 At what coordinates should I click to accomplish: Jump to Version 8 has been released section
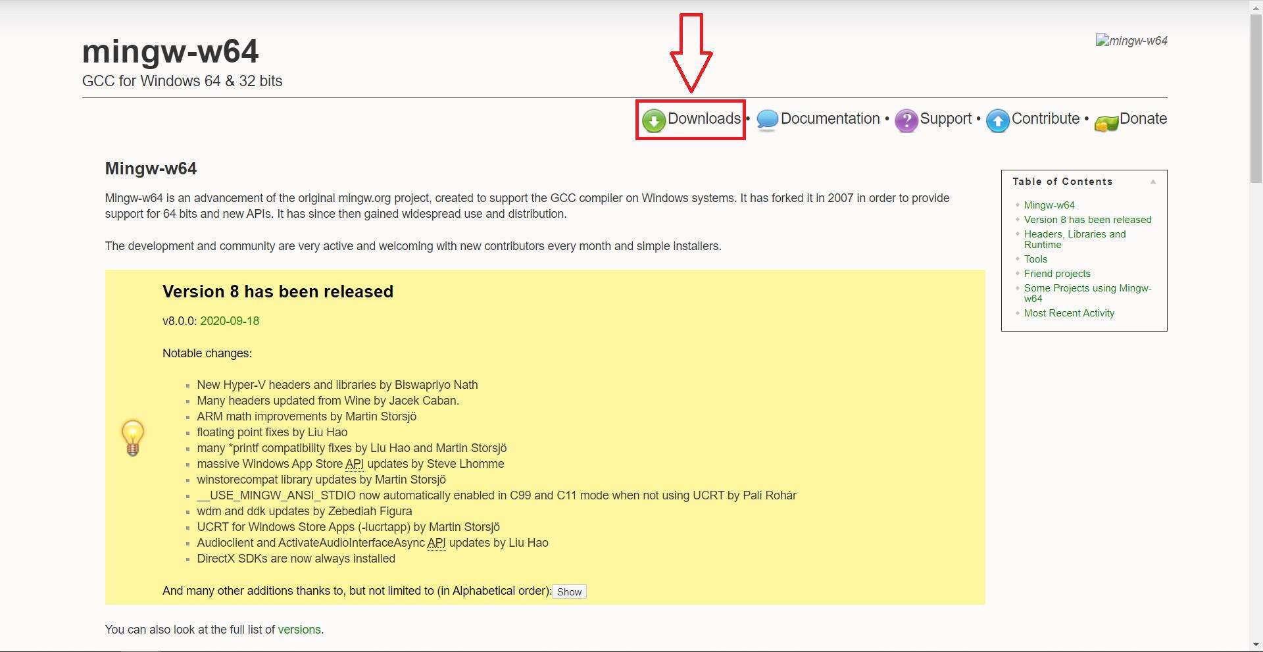[1087, 220]
